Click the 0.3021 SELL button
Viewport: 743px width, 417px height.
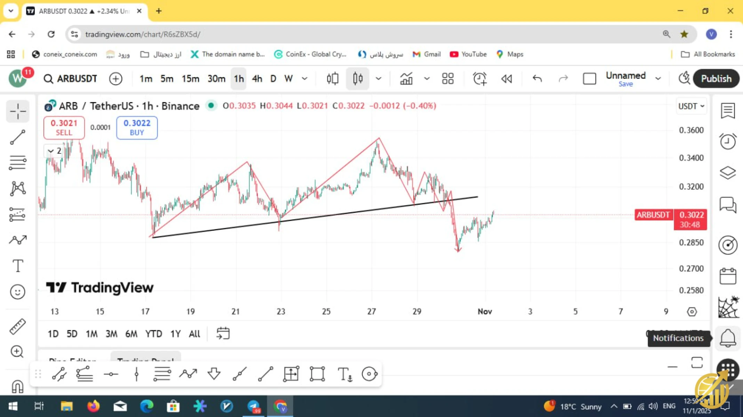coord(64,128)
